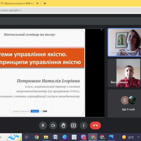
Task: Click the C participant avatar
Action: 125,100
